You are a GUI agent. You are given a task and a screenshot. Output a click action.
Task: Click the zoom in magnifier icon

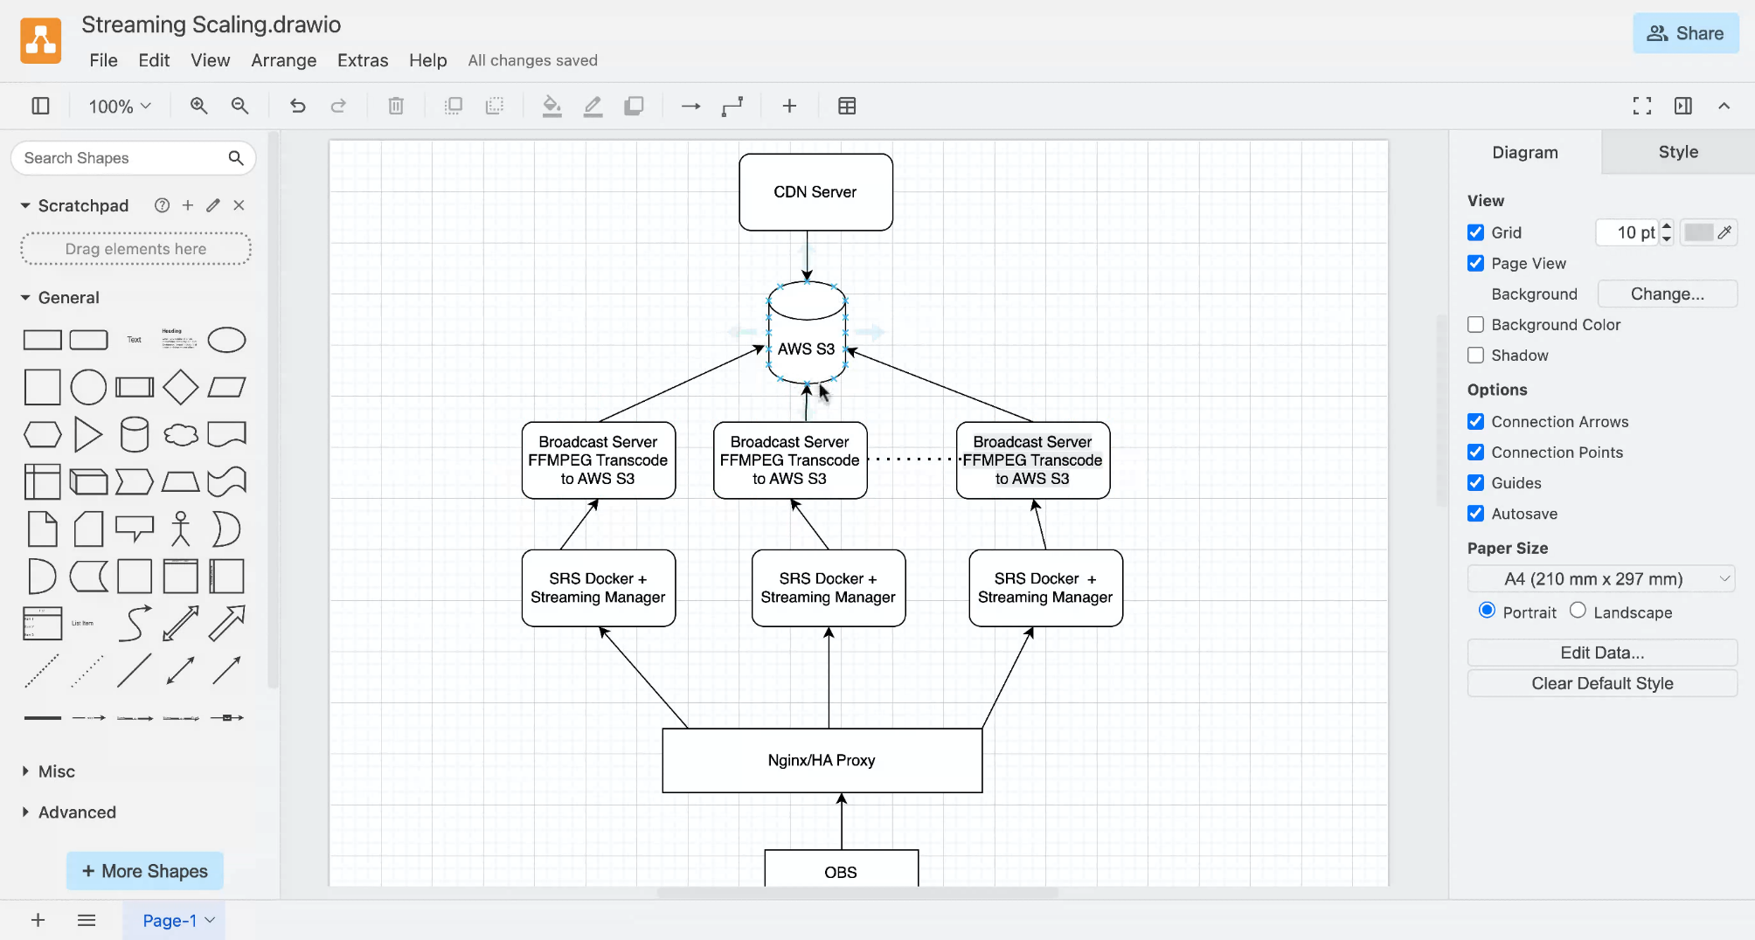(x=199, y=106)
